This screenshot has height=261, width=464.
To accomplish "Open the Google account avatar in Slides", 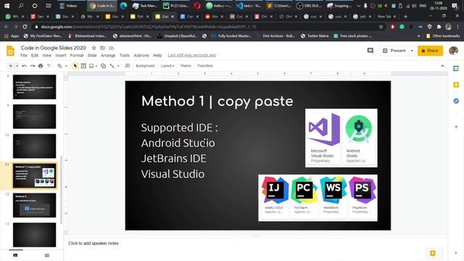I will tap(453, 51).
